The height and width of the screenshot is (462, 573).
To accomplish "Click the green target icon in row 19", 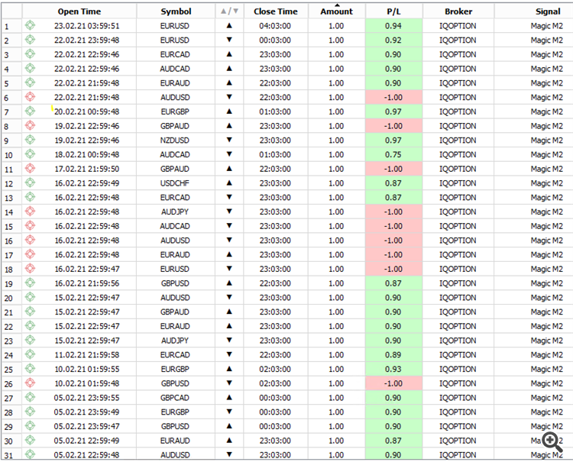I will [x=30, y=283].
